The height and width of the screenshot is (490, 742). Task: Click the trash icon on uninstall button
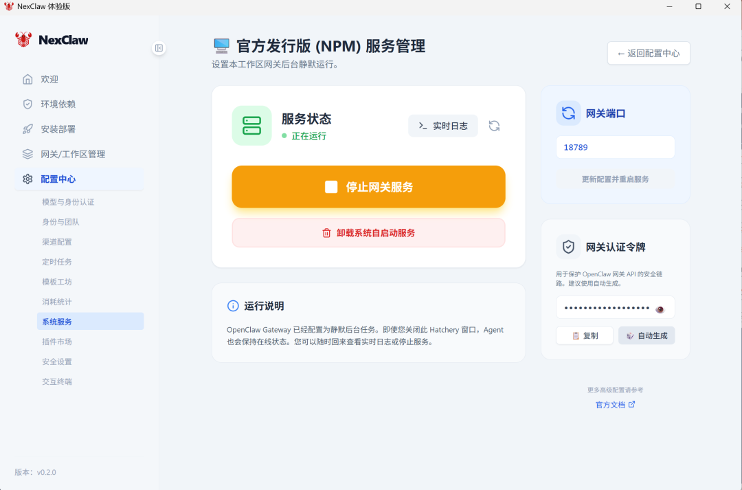[x=326, y=233]
